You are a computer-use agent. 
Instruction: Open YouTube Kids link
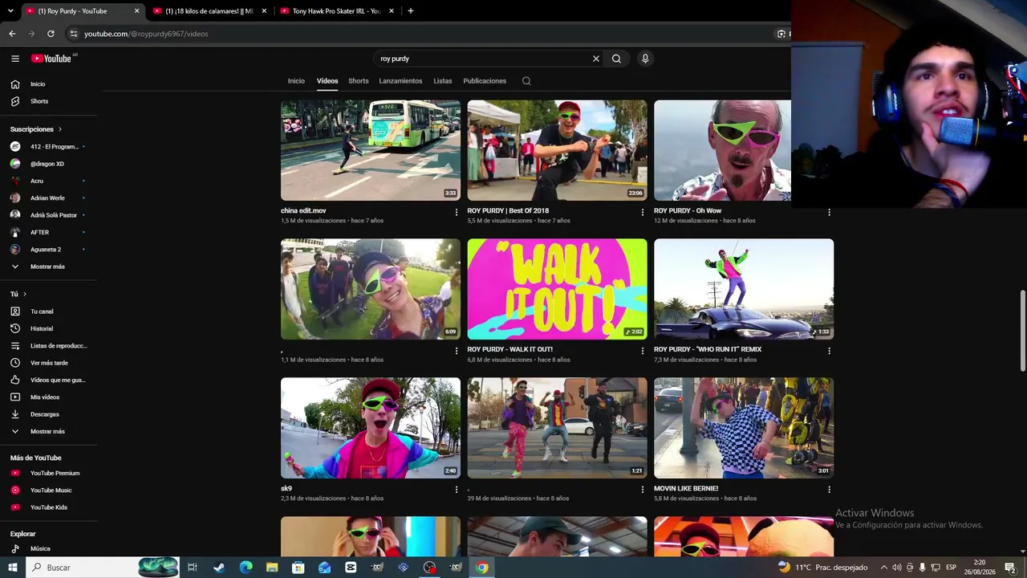pos(49,507)
